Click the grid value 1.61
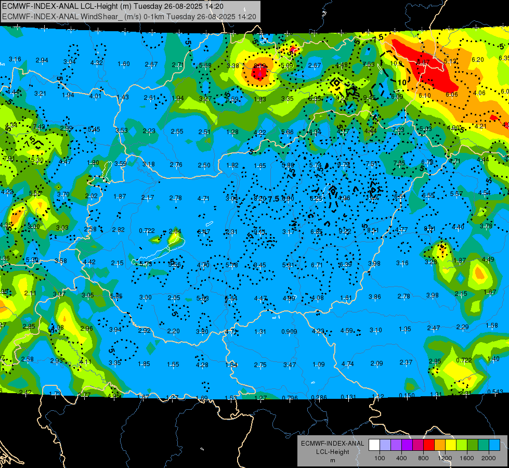The width and height of the screenshot is (509, 468). pos(346,297)
